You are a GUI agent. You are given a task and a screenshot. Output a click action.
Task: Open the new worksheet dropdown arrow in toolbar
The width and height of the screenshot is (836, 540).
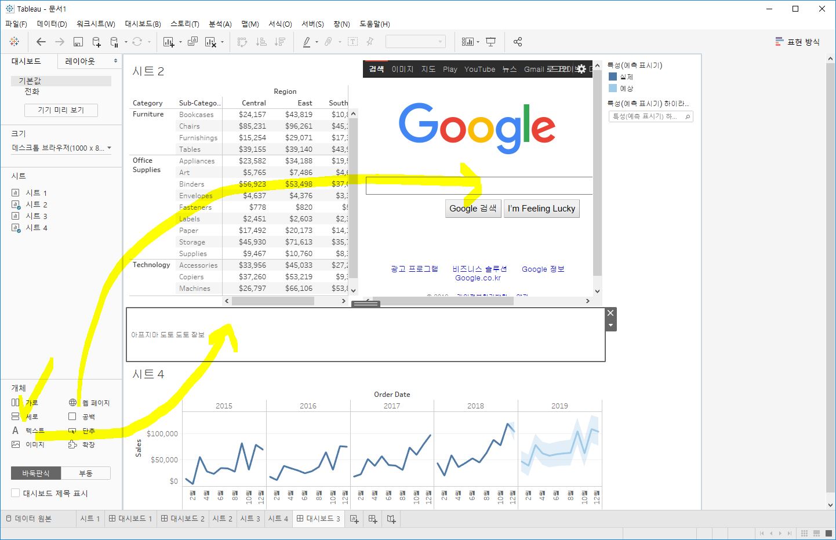coord(180,42)
